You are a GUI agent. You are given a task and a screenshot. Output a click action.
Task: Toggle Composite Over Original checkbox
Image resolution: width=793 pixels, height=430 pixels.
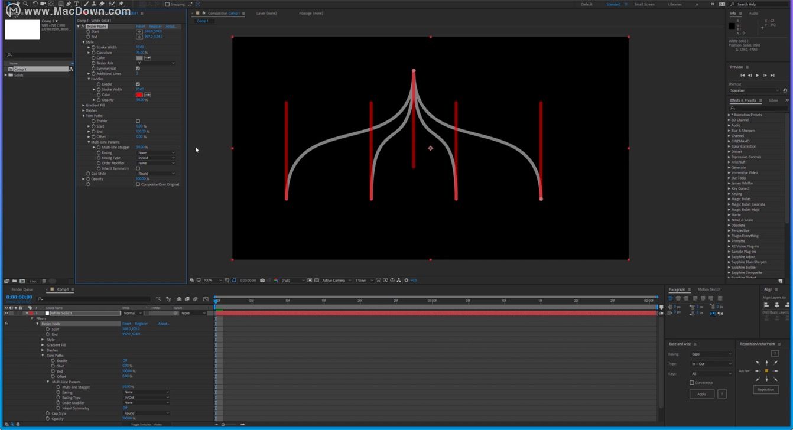click(x=138, y=184)
